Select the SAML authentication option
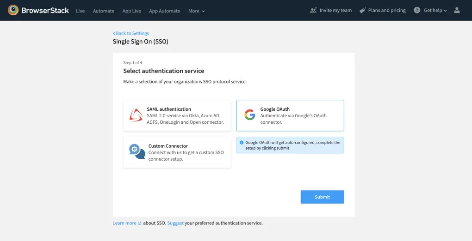This screenshot has height=241, width=472. (177, 115)
